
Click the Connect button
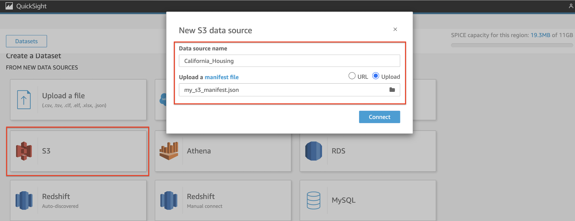tap(379, 117)
